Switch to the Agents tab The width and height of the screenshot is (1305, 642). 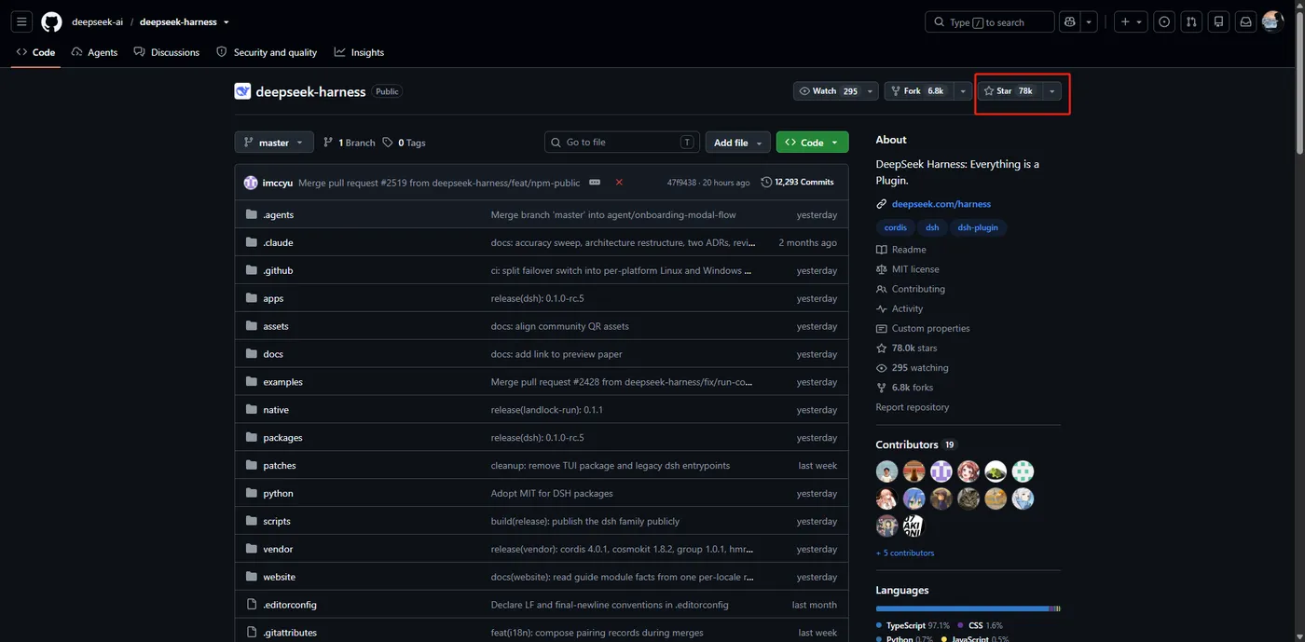94,52
